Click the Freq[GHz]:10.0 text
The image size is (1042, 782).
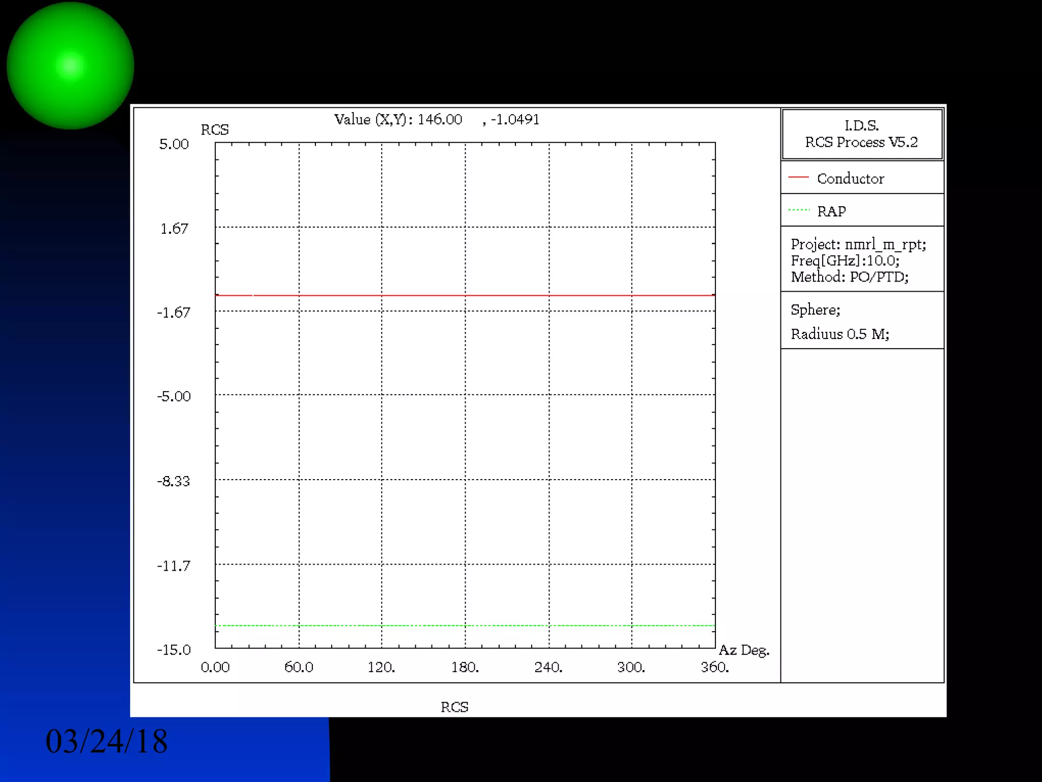tap(845, 261)
